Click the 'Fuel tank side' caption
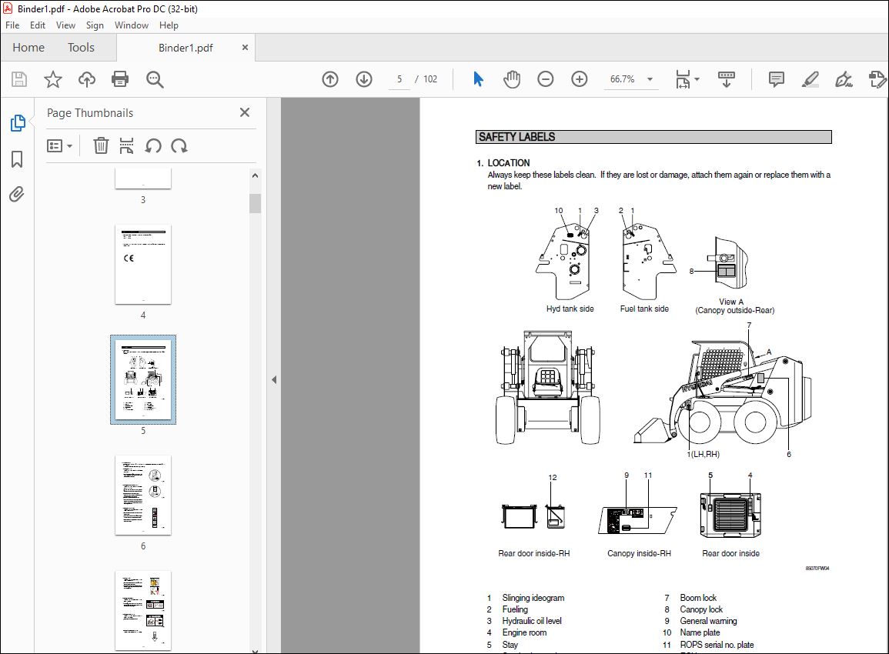Screen dimensions: 889x654 [644, 309]
